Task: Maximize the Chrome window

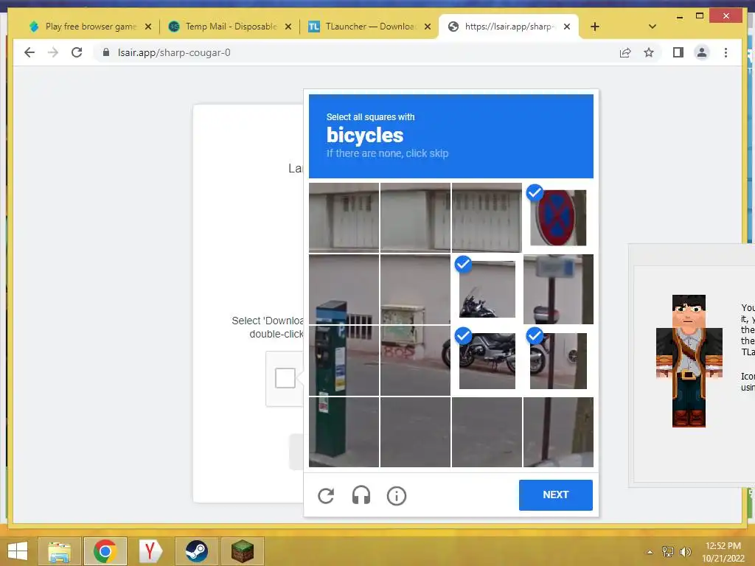Action: 700,16
